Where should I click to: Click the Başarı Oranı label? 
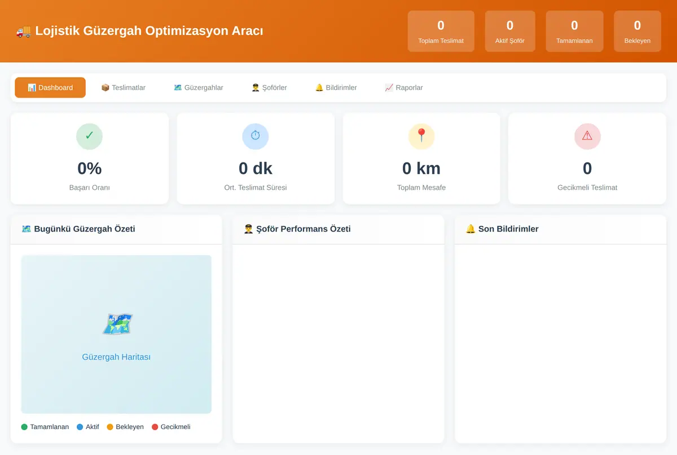point(89,187)
